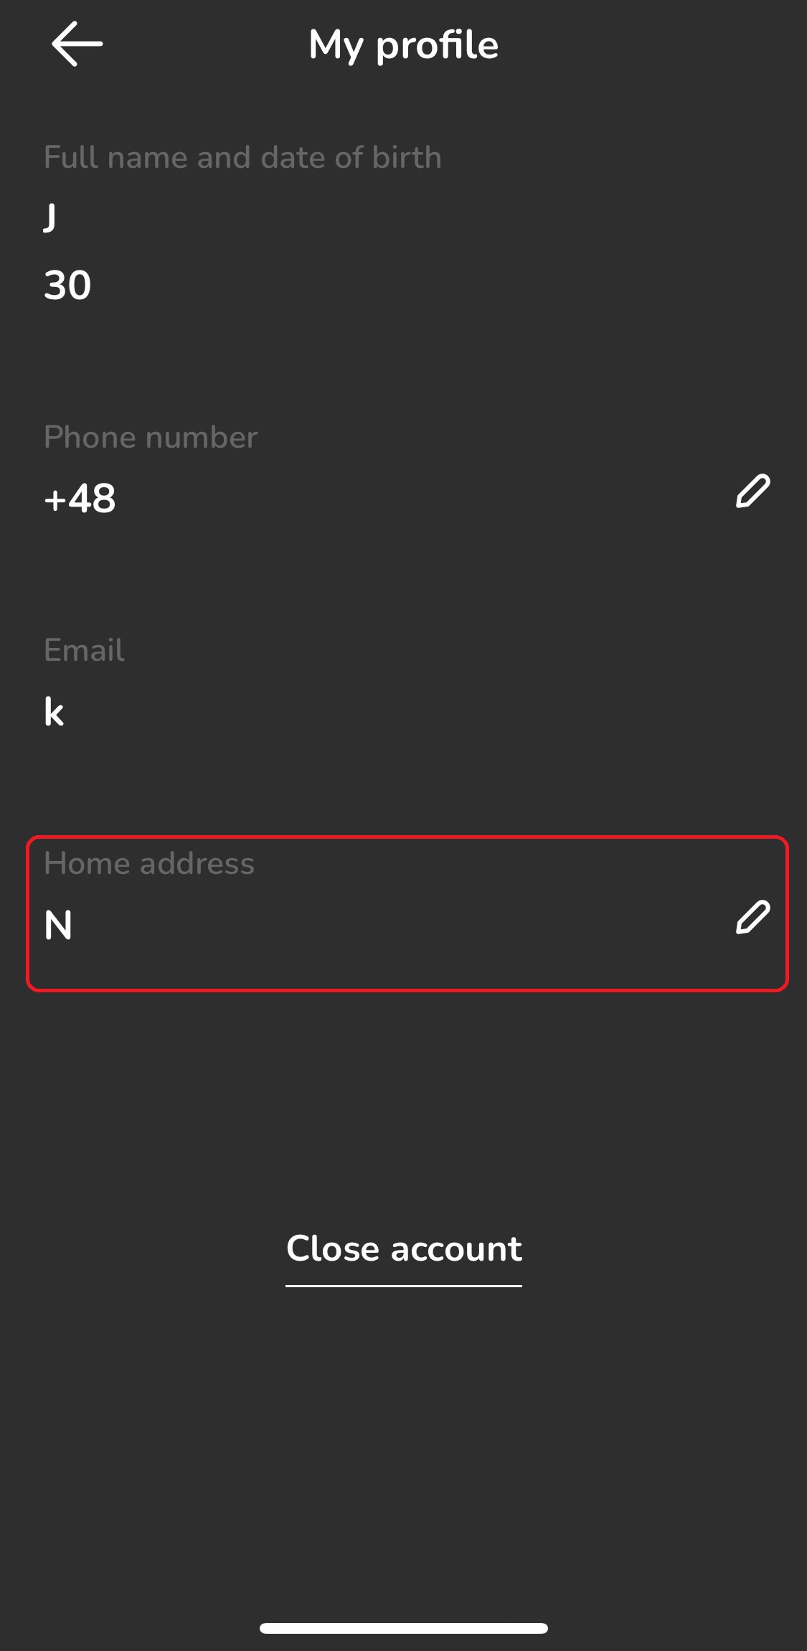
Task: Tap the home indicator bar
Action: tap(404, 1628)
